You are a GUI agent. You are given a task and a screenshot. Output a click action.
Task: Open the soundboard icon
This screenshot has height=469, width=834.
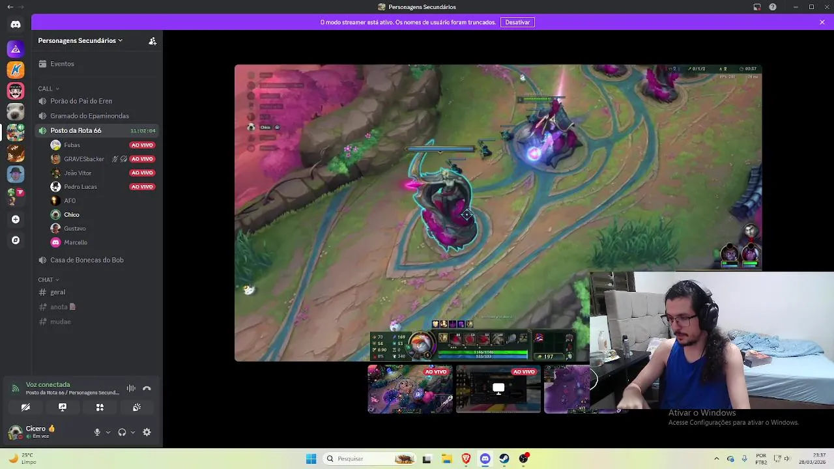[137, 407]
